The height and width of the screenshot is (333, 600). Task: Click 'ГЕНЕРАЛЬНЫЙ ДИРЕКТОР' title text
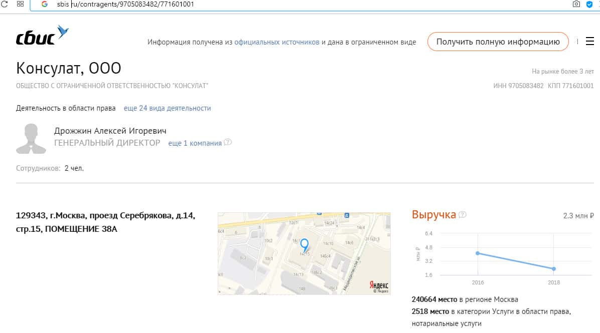pos(107,143)
